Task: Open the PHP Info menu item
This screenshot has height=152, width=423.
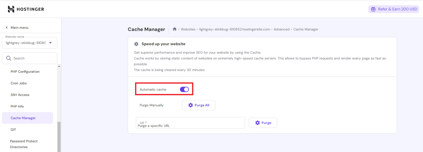Action: click(17, 106)
